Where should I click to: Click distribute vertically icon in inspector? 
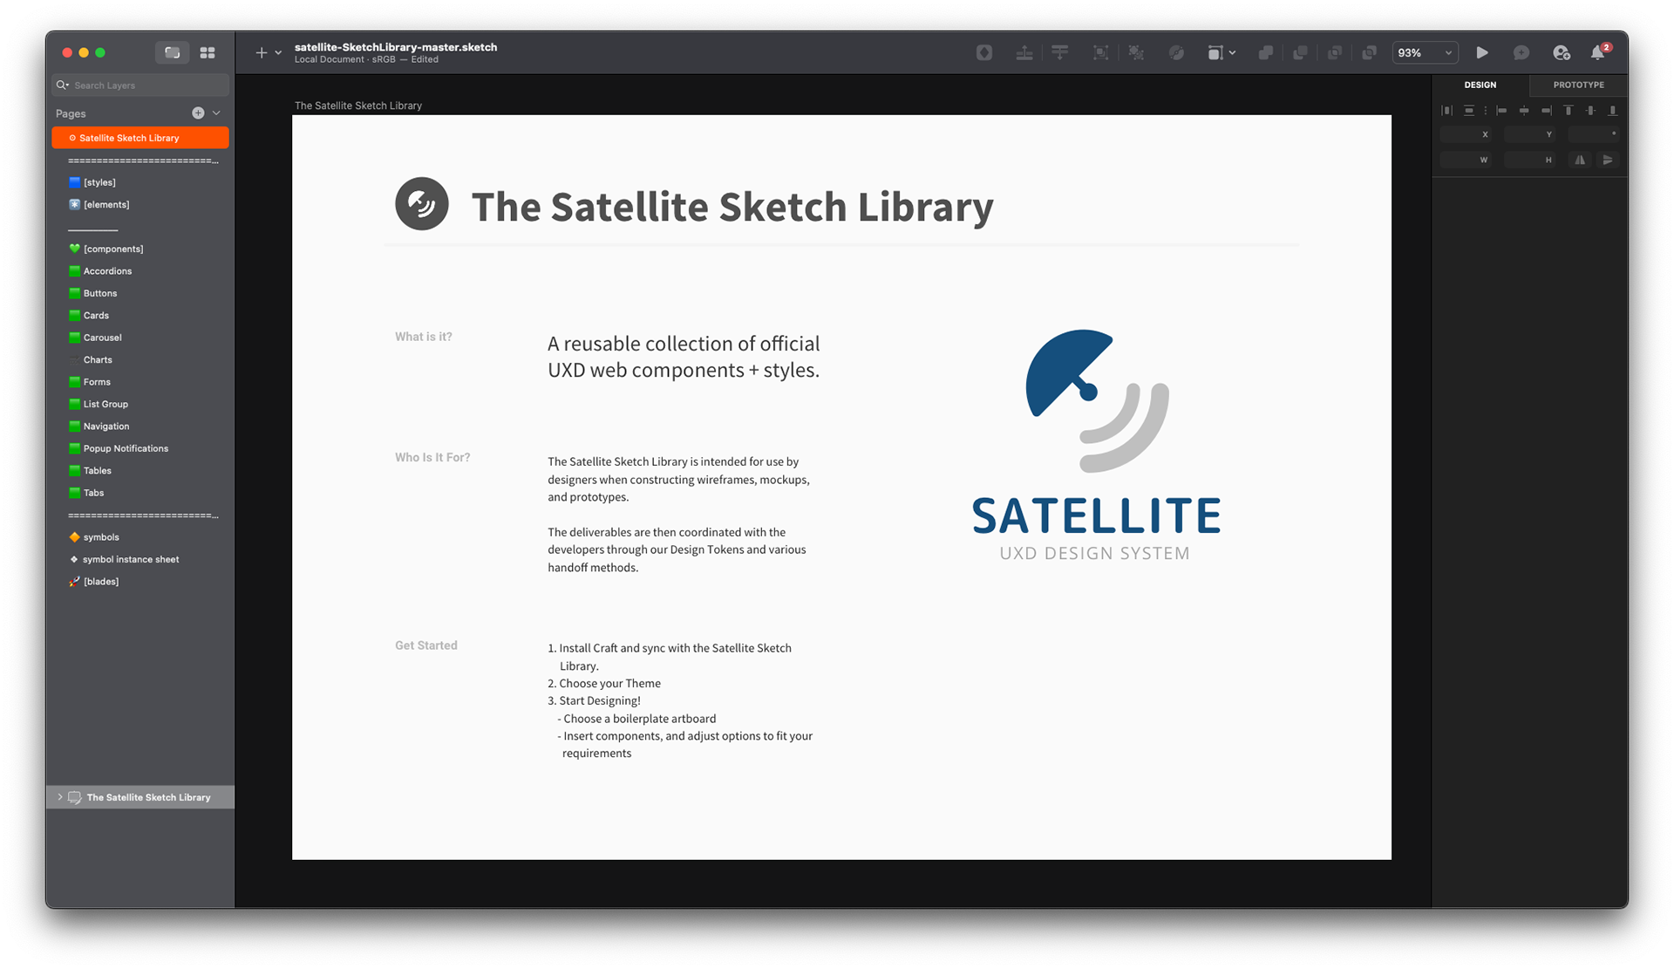(x=1469, y=111)
